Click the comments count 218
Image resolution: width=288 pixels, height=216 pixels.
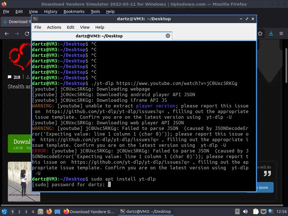pos(14,77)
